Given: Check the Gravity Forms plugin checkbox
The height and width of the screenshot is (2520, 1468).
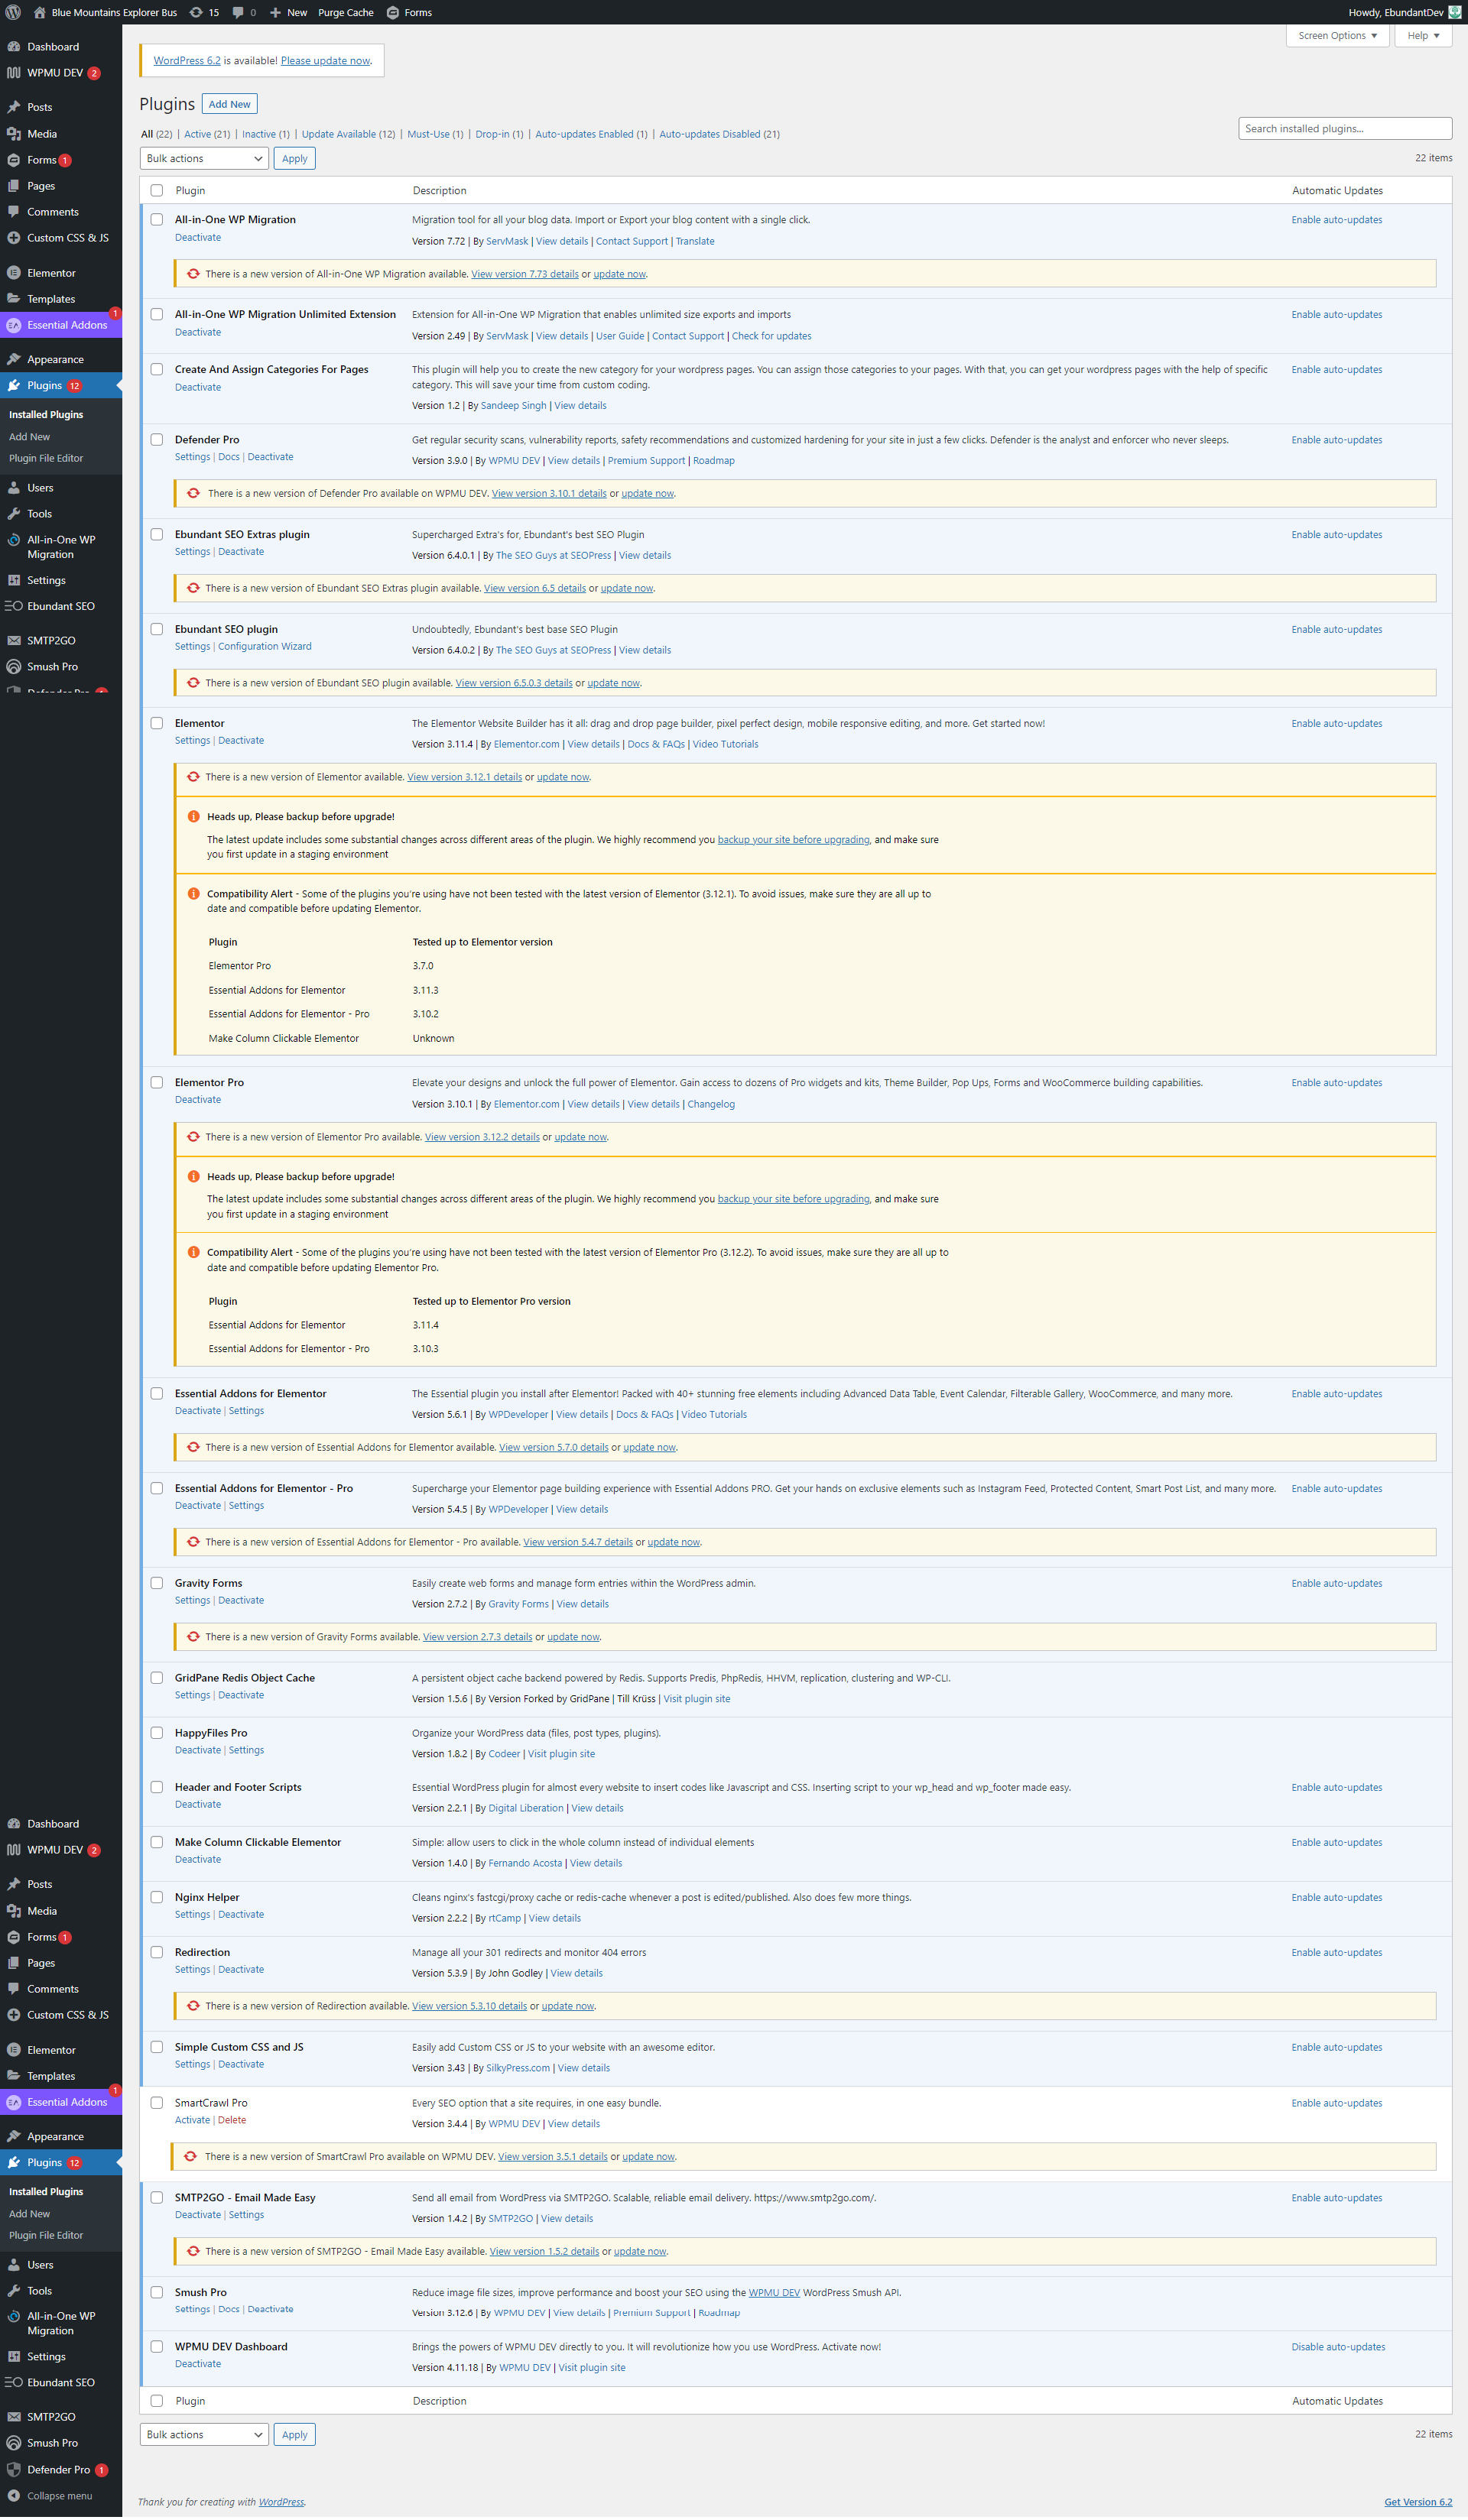Looking at the screenshot, I should coord(157,1582).
